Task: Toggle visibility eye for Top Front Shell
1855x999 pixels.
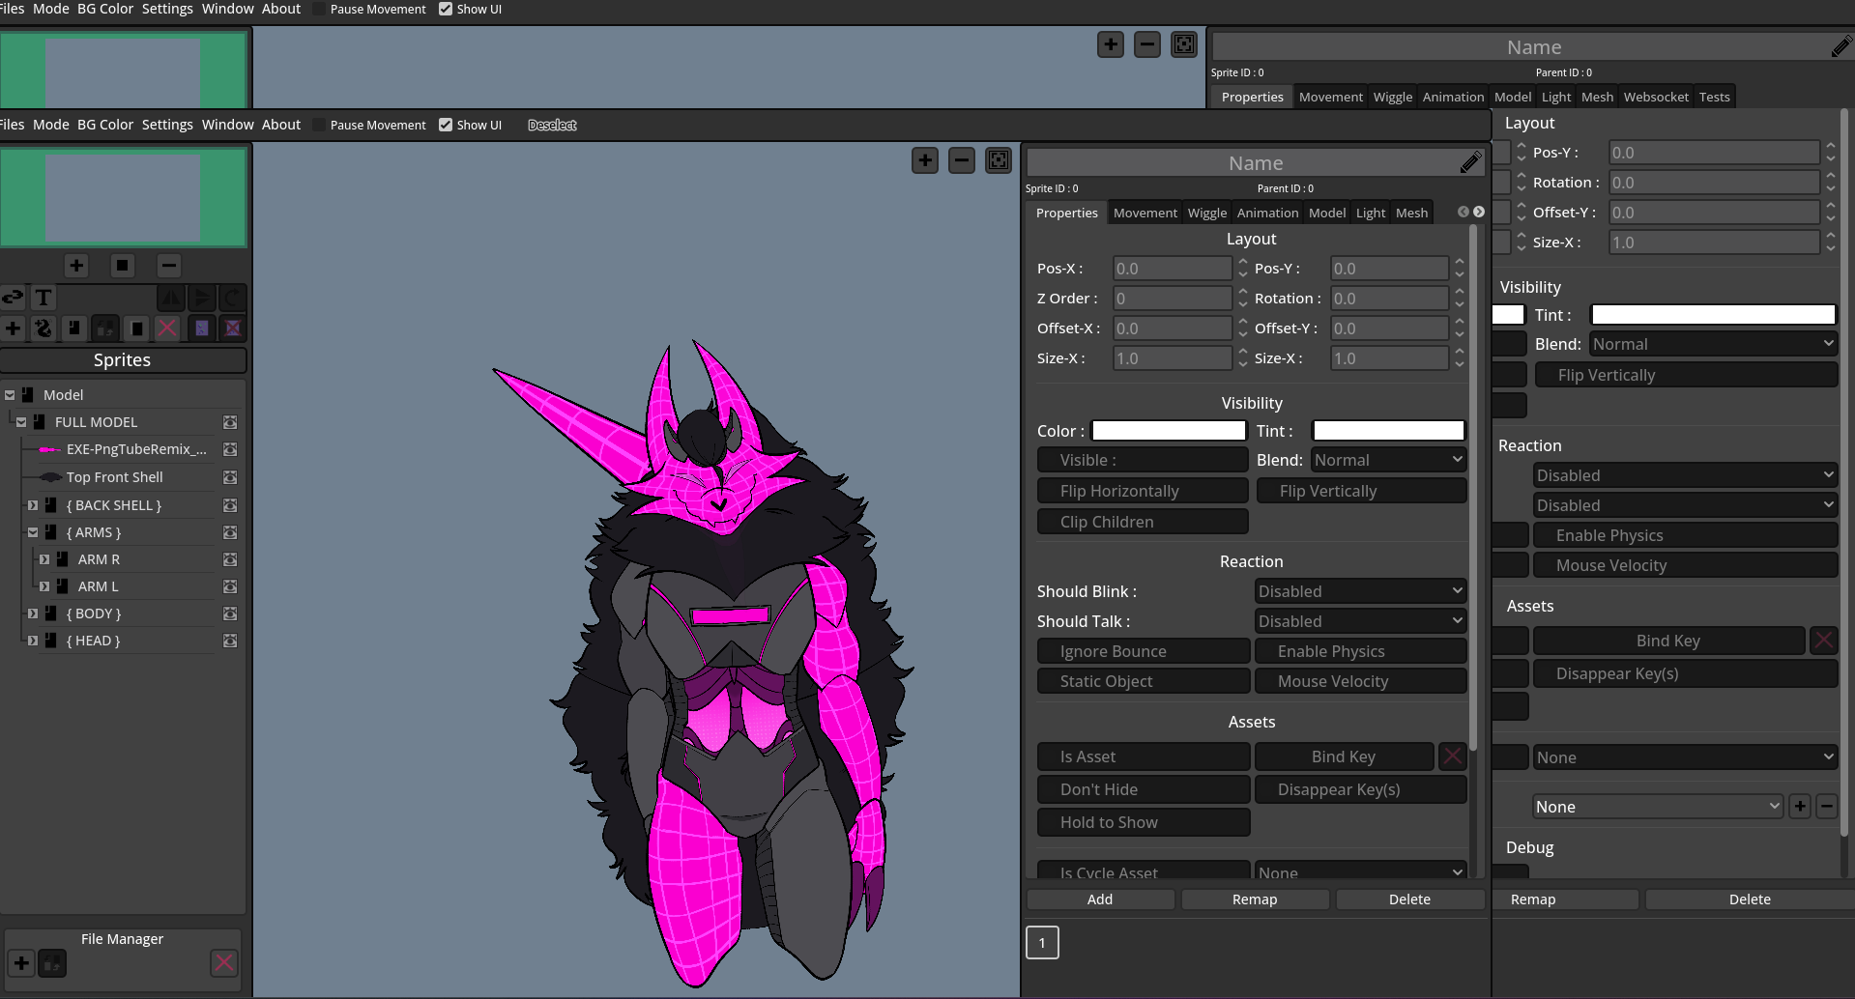Action: (230, 477)
